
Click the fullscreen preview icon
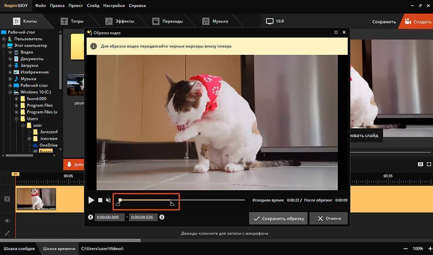[429, 165]
